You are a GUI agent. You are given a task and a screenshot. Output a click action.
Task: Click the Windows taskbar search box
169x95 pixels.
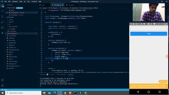23,93
